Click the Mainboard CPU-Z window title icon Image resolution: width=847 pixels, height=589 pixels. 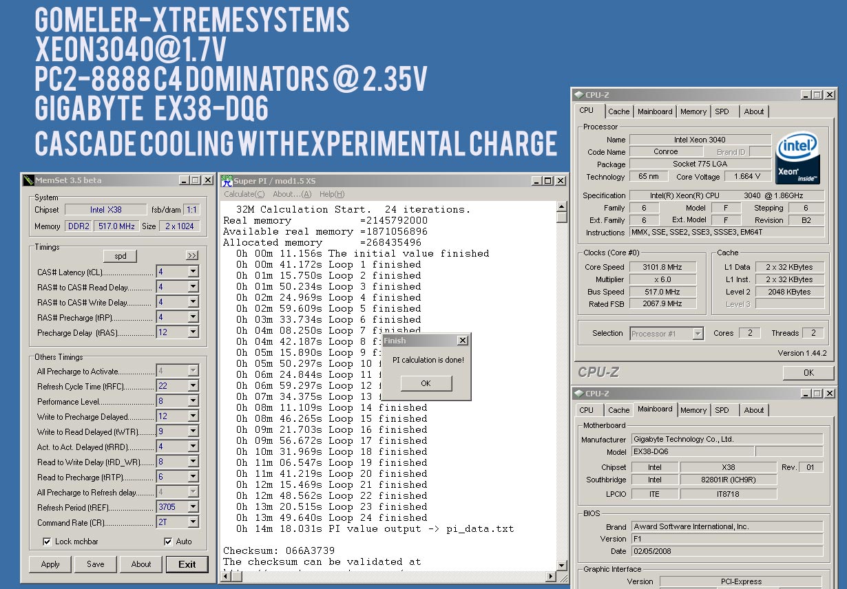(579, 393)
